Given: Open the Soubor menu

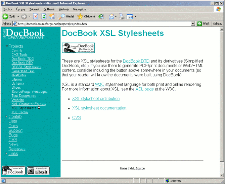Looking at the screenshot, I should pos(8,9).
